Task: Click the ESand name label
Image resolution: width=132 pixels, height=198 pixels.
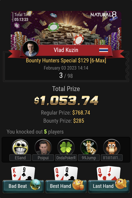Action: (20, 158)
